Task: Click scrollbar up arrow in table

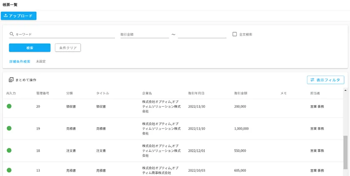Action: pos(345,90)
